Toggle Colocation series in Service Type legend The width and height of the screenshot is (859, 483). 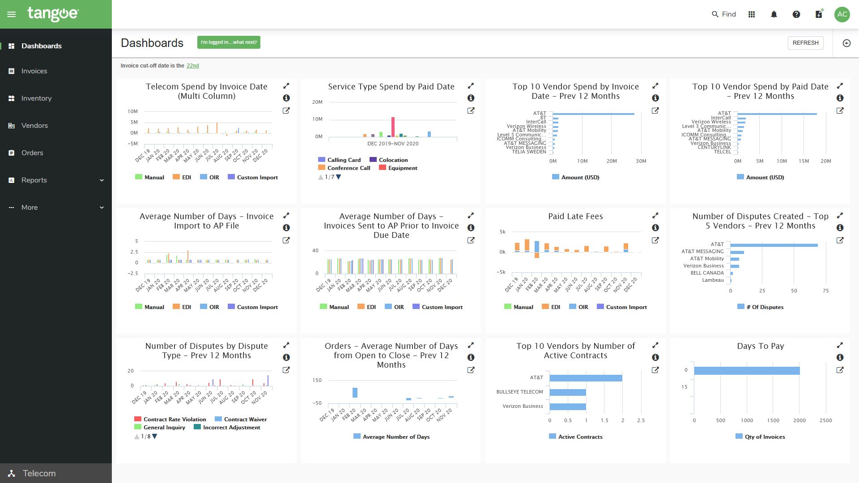[x=388, y=160]
